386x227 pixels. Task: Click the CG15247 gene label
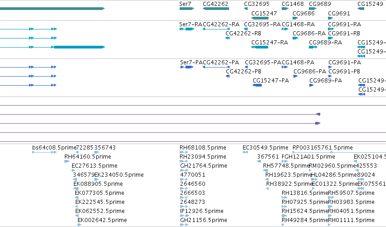tap(264, 13)
